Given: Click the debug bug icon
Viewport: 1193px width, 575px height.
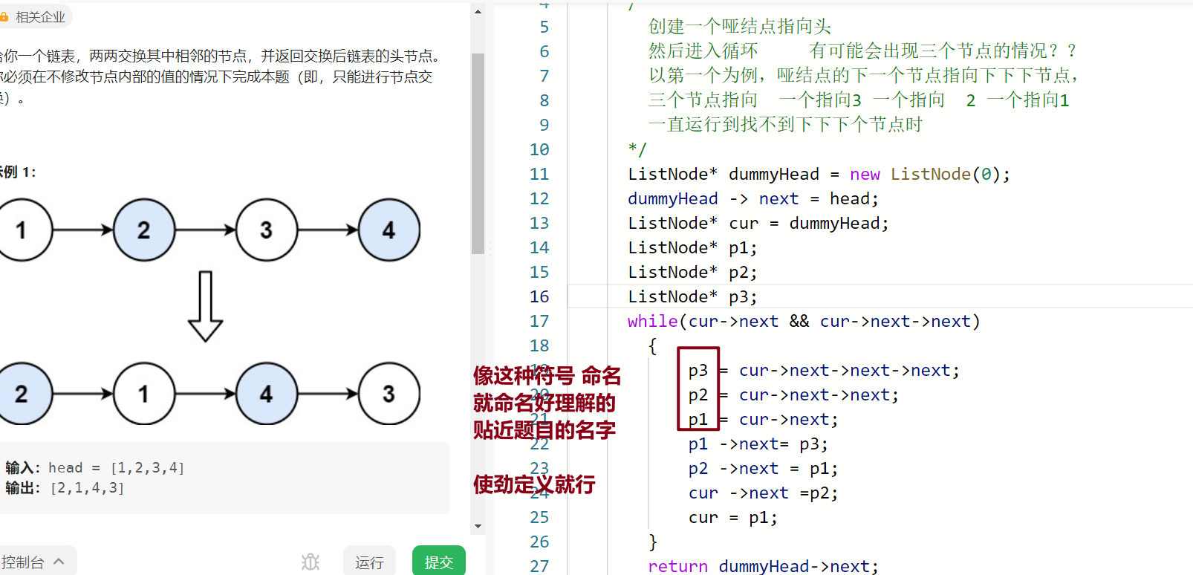Looking at the screenshot, I should tap(311, 562).
